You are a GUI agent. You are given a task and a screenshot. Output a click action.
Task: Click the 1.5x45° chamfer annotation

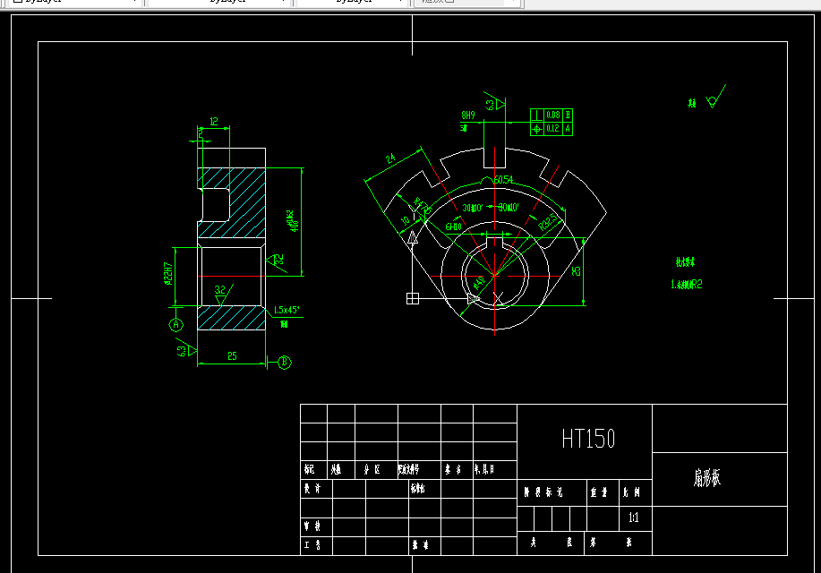click(x=286, y=310)
